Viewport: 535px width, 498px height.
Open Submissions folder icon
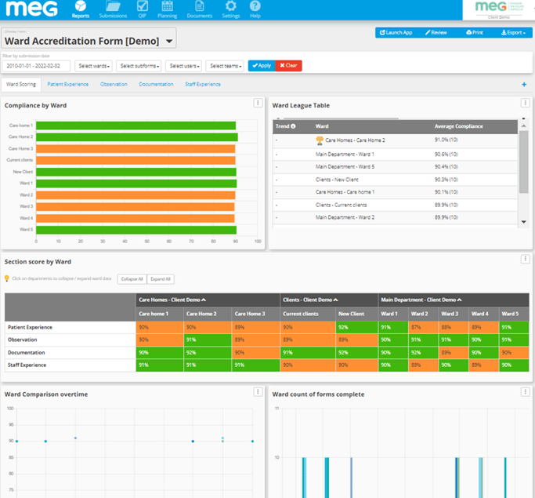pyautogui.click(x=113, y=6)
